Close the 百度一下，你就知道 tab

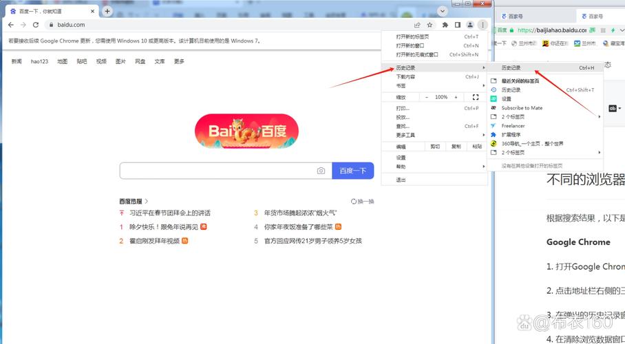(x=92, y=11)
